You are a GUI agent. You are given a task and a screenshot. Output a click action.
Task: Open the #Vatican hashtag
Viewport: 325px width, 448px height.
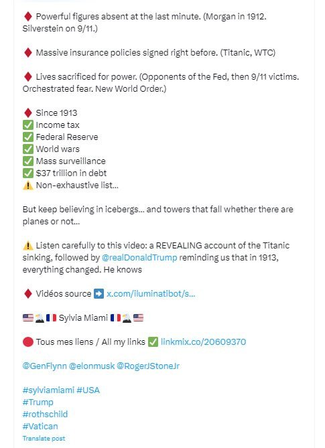tap(40, 427)
